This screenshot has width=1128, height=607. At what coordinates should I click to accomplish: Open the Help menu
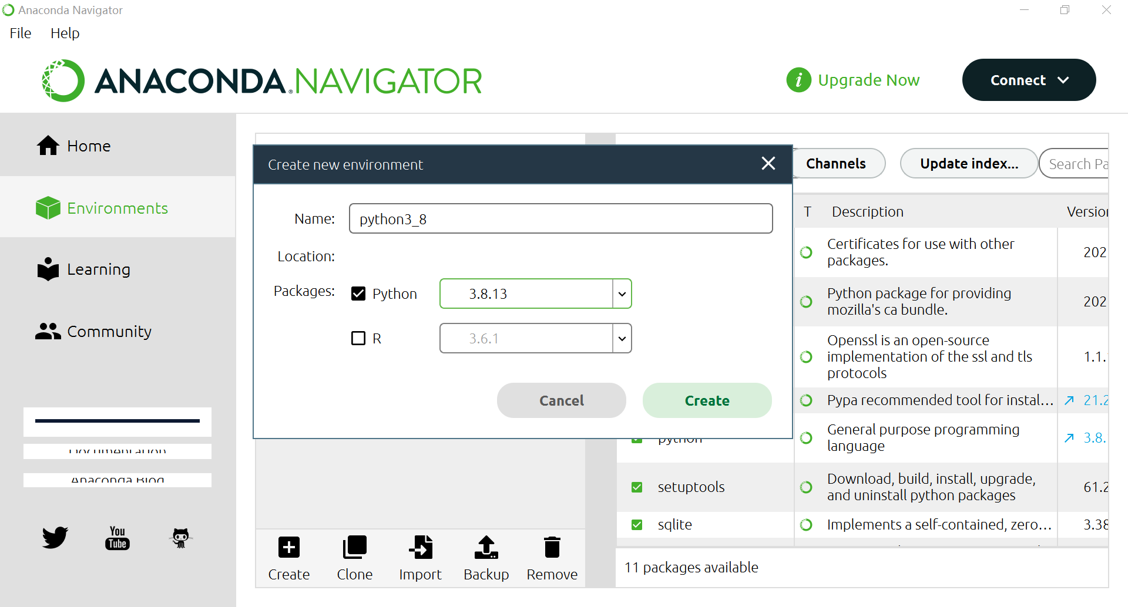[65, 33]
